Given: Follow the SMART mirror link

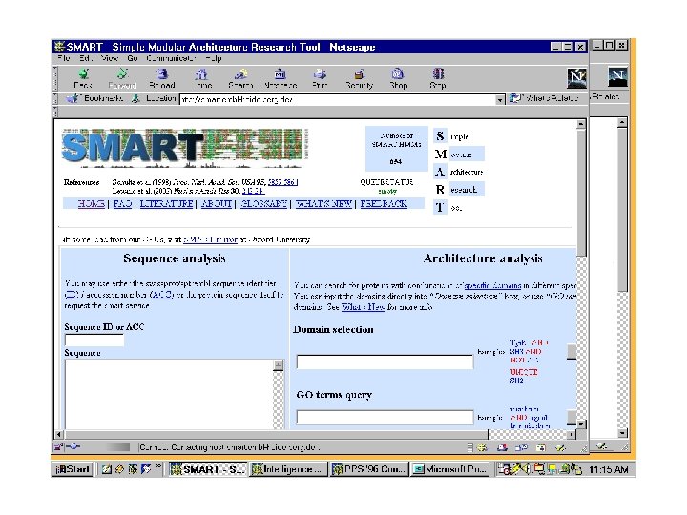Looking at the screenshot, I should 210,239.
